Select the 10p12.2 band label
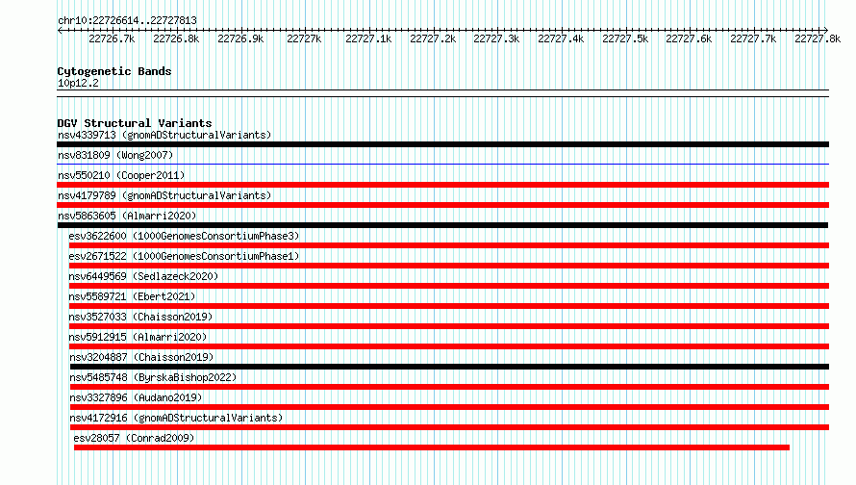The height and width of the screenshot is (485, 856). (78, 83)
